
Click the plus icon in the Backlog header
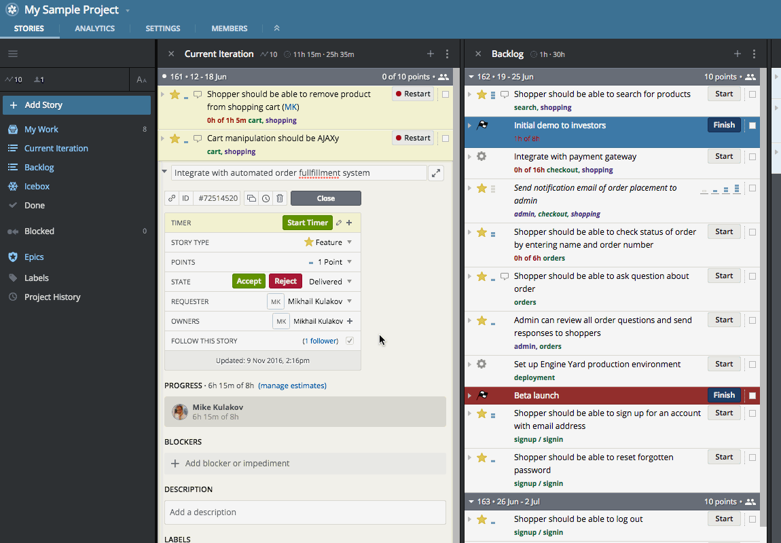(x=737, y=54)
